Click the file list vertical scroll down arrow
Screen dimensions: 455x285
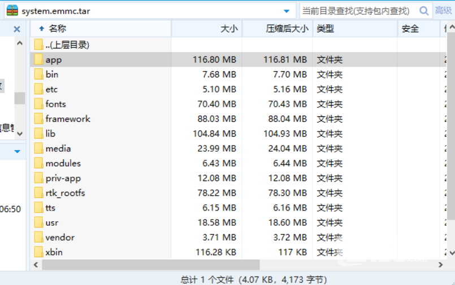point(452,253)
